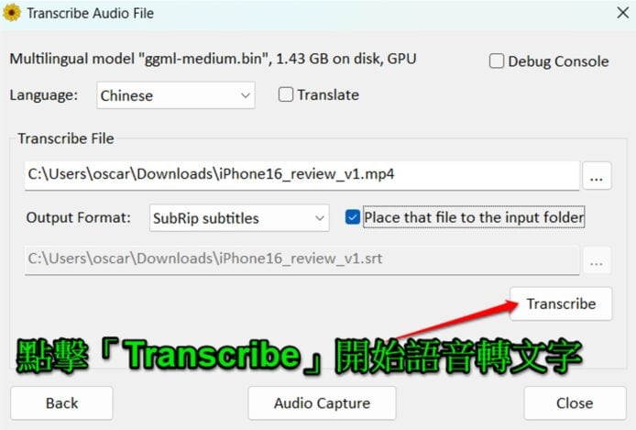
Task: Close the Transcribe Audio File window
Action: [622, 13]
